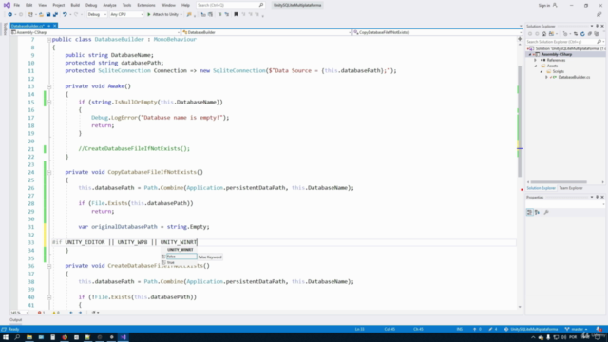Open the Edit menu

[29, 5]
